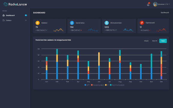Click the green up arrow in Исполнители card
The width and height of the screenshot is (173, 108).
tap(117, 30)
